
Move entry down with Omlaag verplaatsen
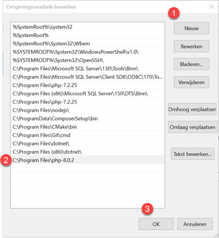193,127
